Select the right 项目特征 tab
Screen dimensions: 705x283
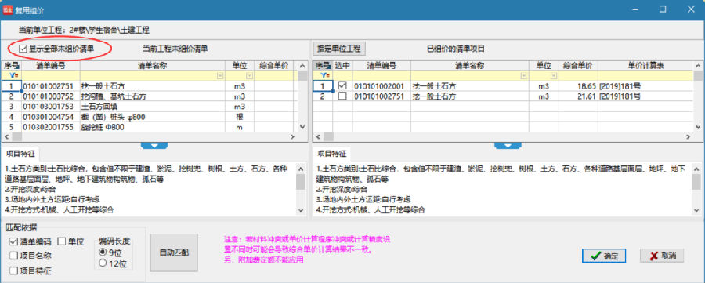pos(332,154)
